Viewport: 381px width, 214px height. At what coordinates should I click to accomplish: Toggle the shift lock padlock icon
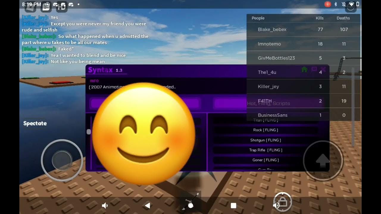pyautogui.click(x=282, y=202)
